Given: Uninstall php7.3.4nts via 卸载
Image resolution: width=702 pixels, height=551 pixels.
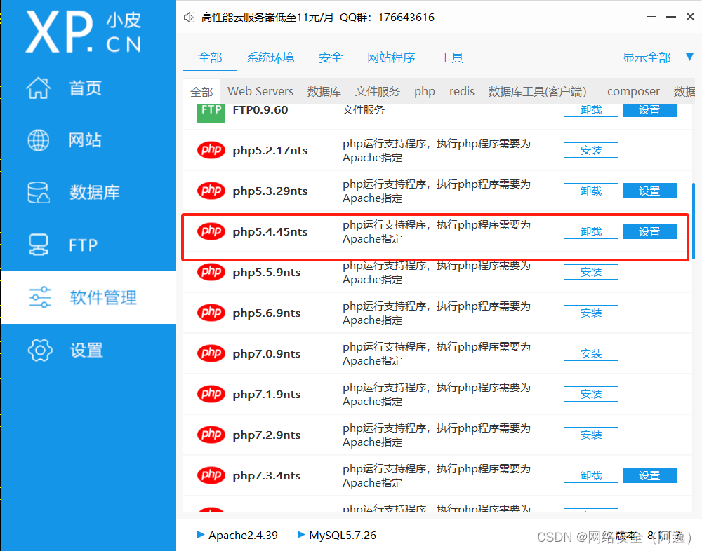Looking at the screenshot, I should click(590, 476).
